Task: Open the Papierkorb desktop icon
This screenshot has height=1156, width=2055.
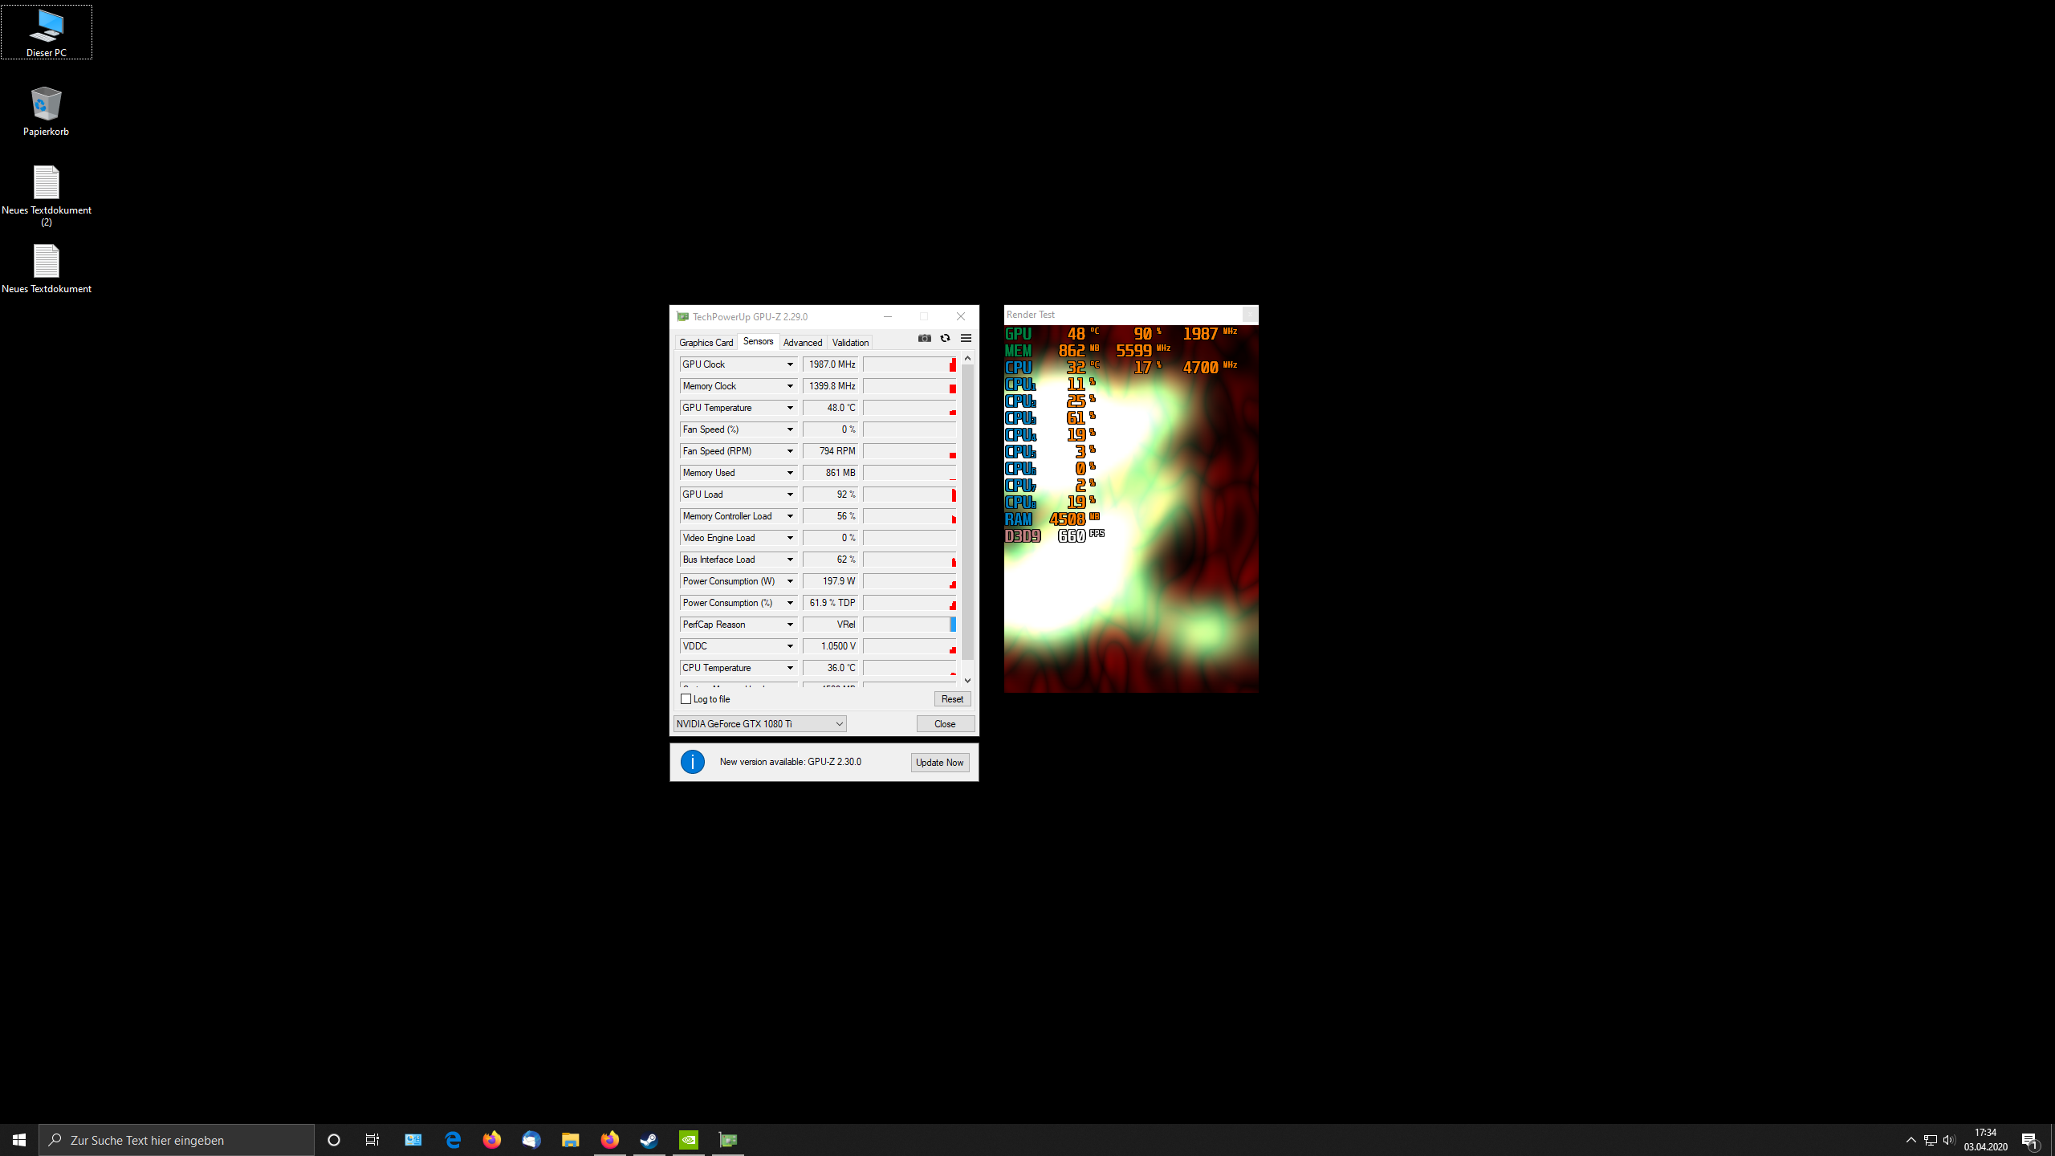Action: [x=46, y=111]
